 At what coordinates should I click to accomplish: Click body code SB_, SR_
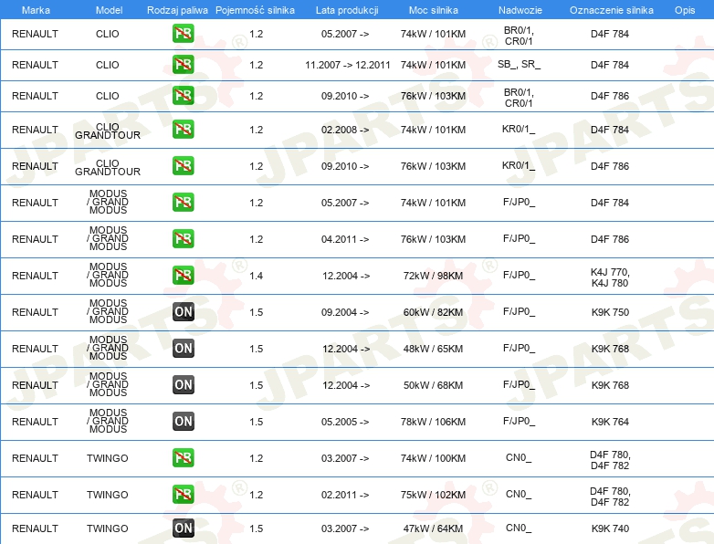click(x=519, y=64)
